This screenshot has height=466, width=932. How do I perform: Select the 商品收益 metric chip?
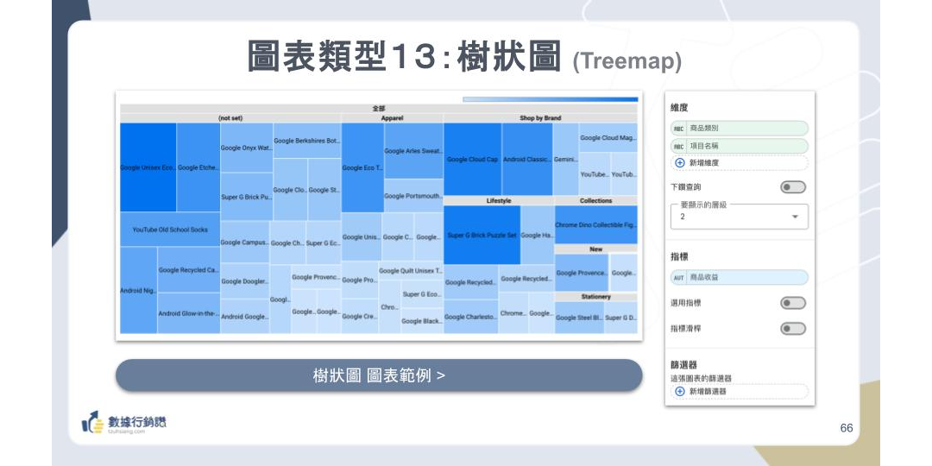pos(740,278)
